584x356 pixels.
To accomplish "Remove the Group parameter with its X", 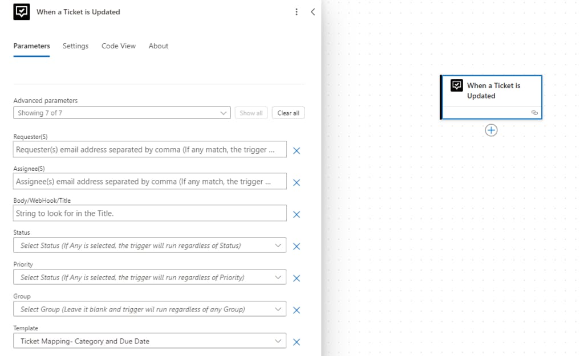I will [x=297, y=310].
